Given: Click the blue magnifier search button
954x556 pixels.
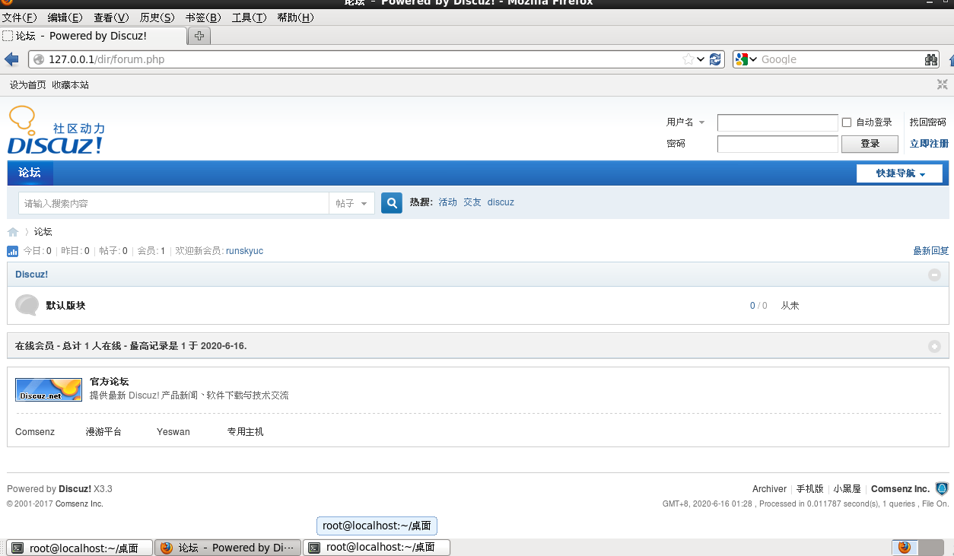Looking at the screenshot, I should [x=392, y=203].
